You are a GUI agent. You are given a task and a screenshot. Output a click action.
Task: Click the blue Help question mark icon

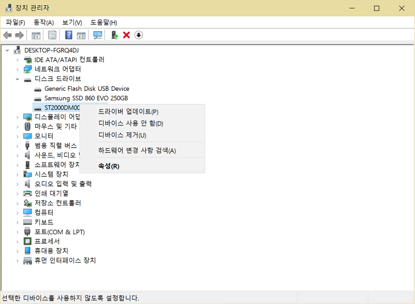pos(69,35)
